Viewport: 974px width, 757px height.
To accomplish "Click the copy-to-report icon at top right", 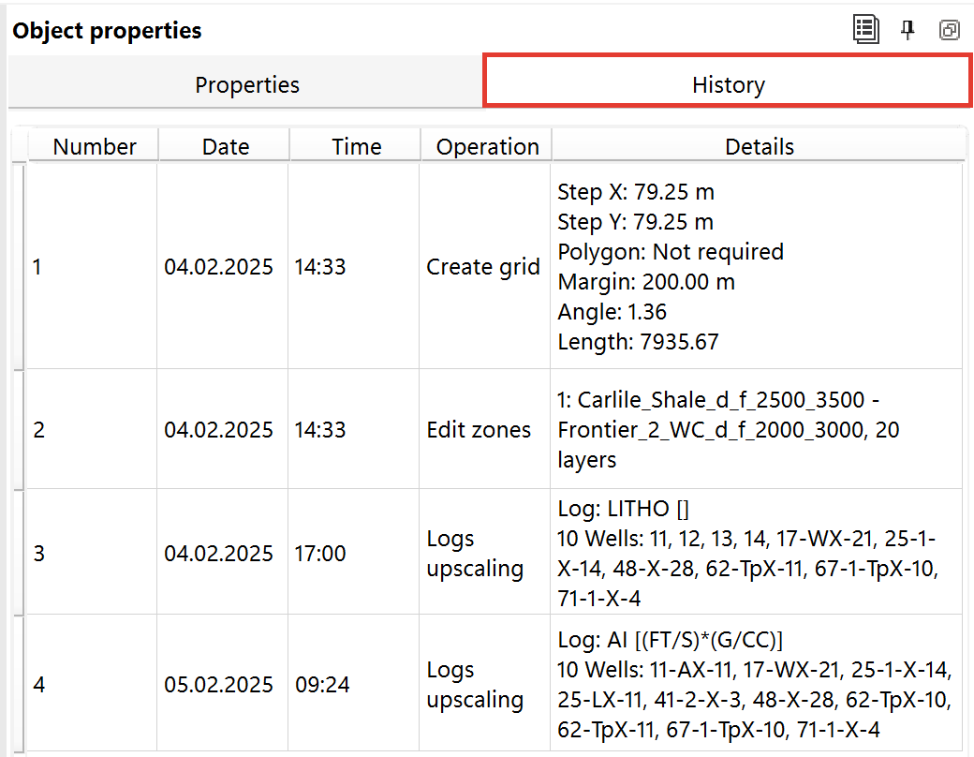I will [x=866, y=29].
